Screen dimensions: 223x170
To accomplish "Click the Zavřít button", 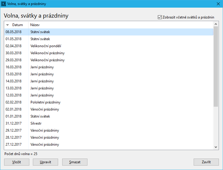I will point(206,162).
